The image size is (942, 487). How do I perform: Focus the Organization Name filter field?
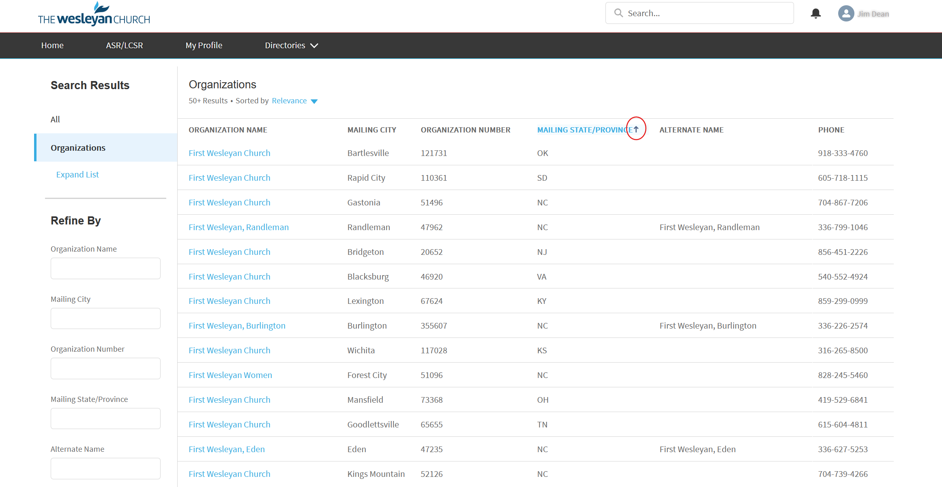coord(105,268)
